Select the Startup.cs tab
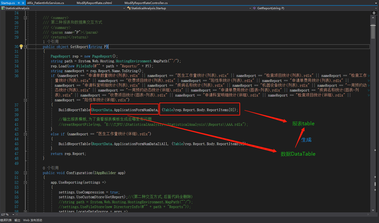This screenshot has width=379, height=223. coord(8,3)
